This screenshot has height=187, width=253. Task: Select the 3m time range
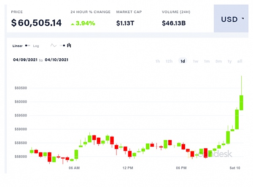point(218,61)
